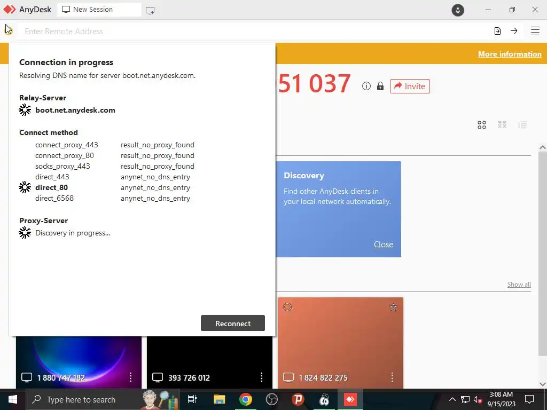Image resolution: width=547 pixels, height=410 pixels.
Task: Open the Windows Start menu
Action: [13, 399]
